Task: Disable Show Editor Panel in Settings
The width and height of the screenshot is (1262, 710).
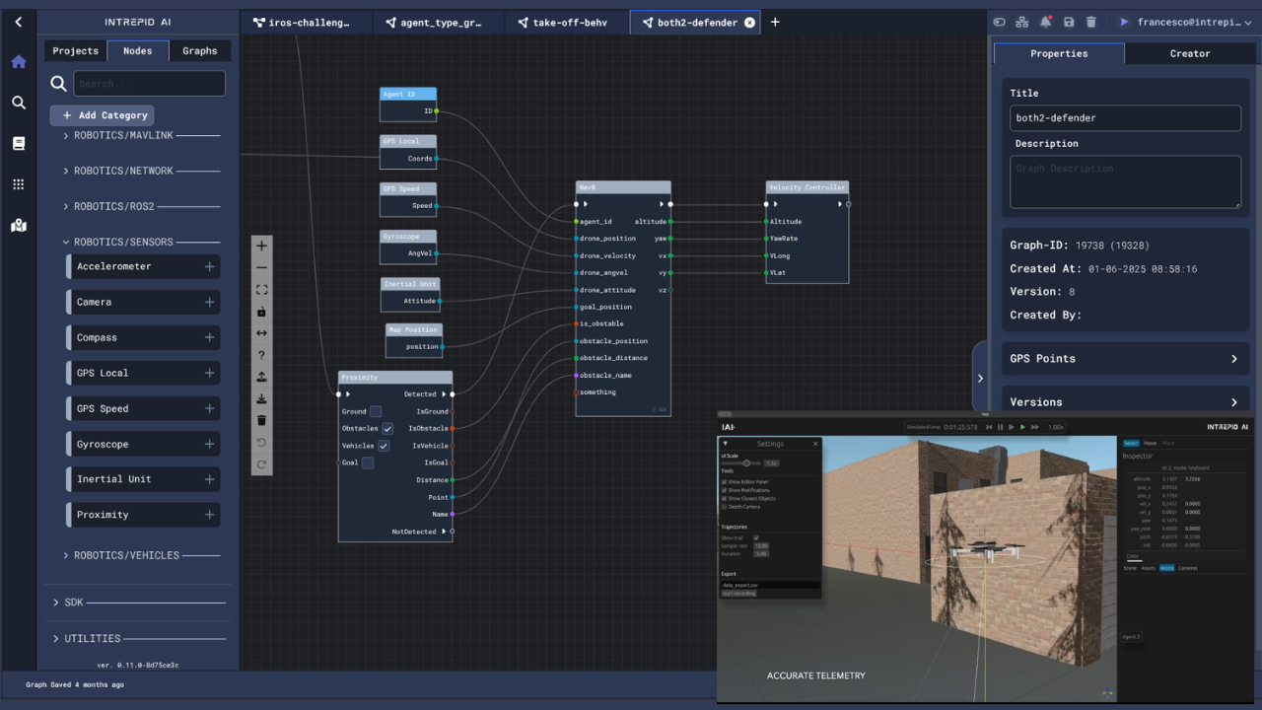Action: [x=724, y=481]
